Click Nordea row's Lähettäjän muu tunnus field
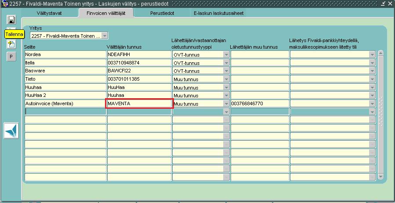 [260, 54]
